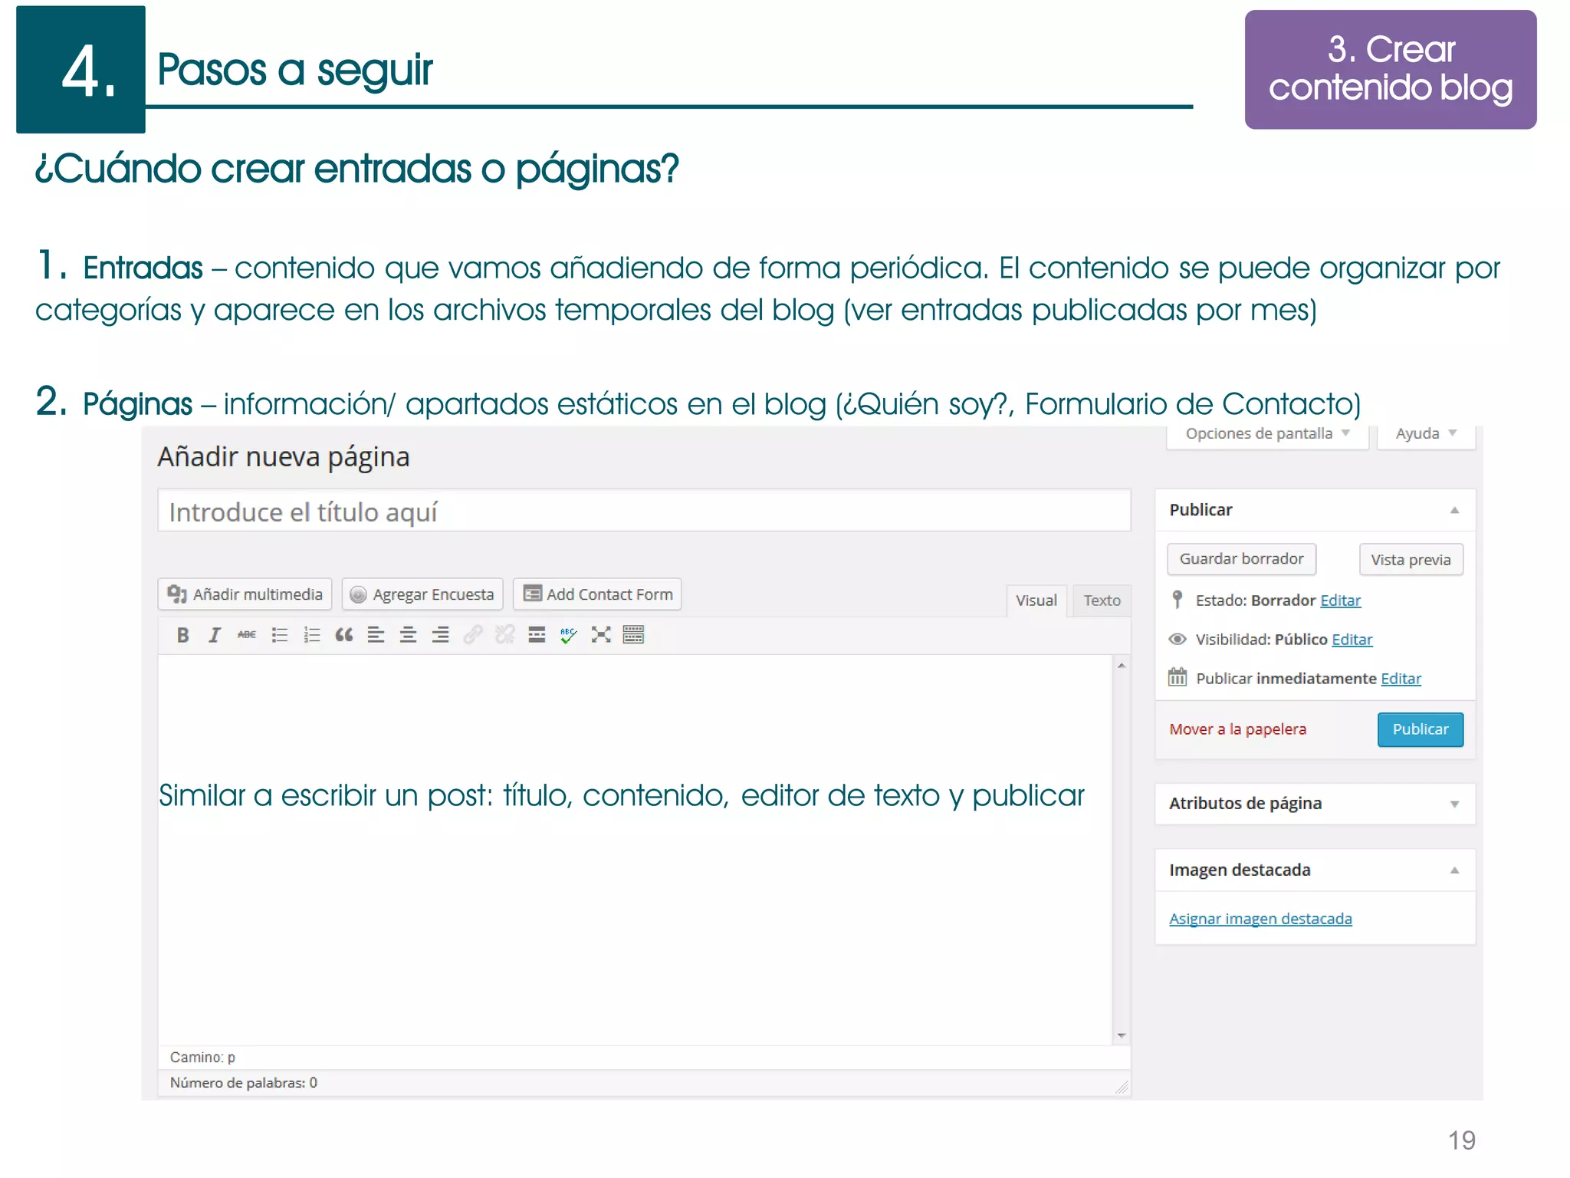Click Mover a la papelera link

[1237, 729]
